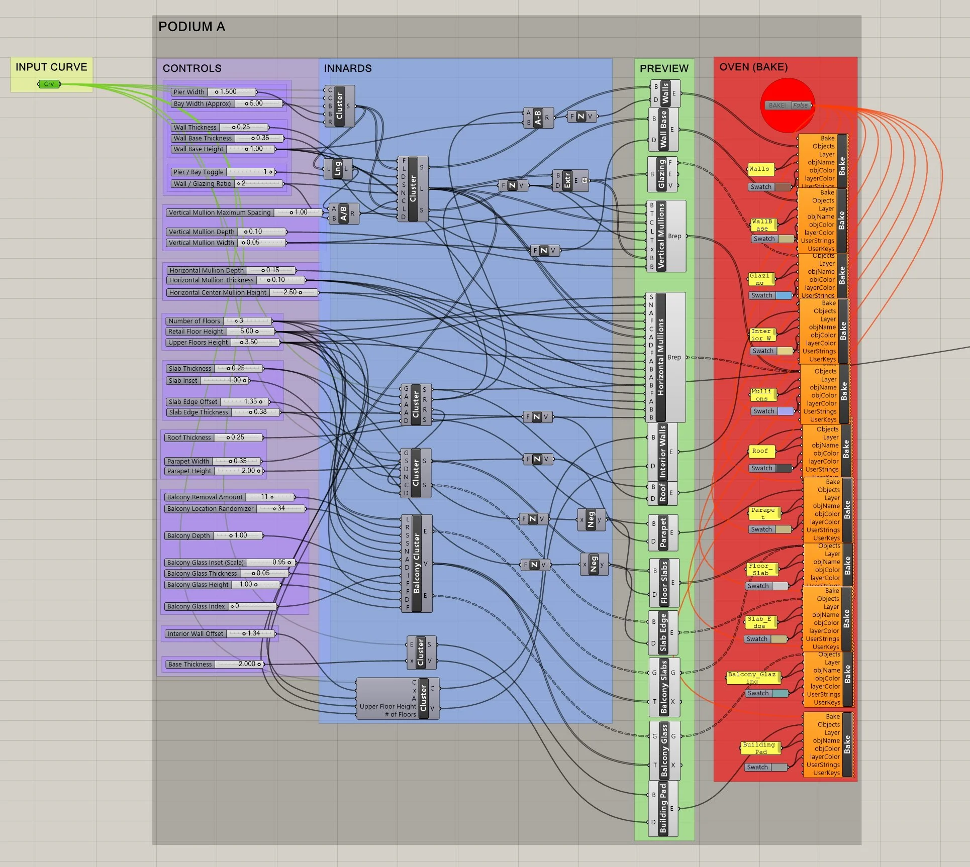970x867 pixels.
Task: Select cluster with Upper Floor Height input
Action: (x=398, y=698)
